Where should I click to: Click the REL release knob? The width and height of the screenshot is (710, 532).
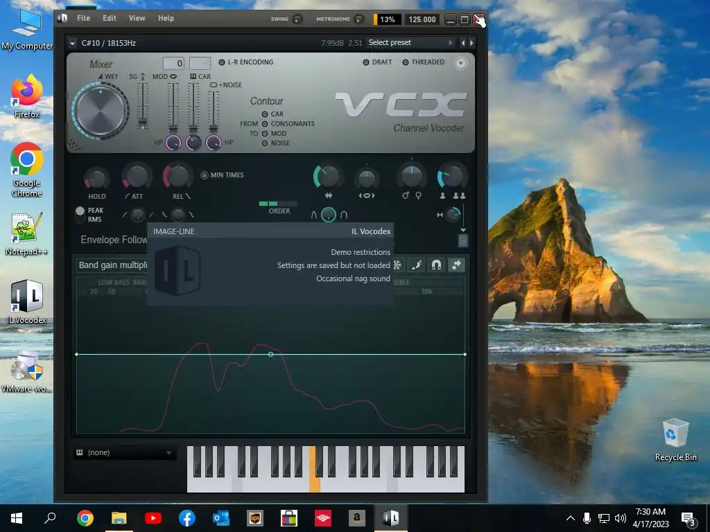[x=177, y=176]
